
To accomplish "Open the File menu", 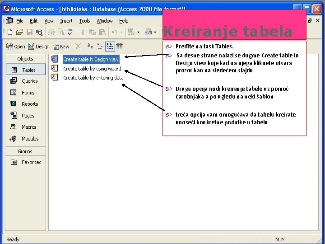I will (x=20, y=21).
